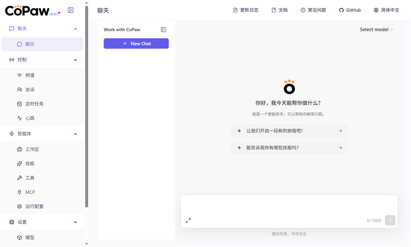The width and height of the screenshot is (411, 247).
Task: Collapse the Work with CoPaw panel icon
Action: 163,30
